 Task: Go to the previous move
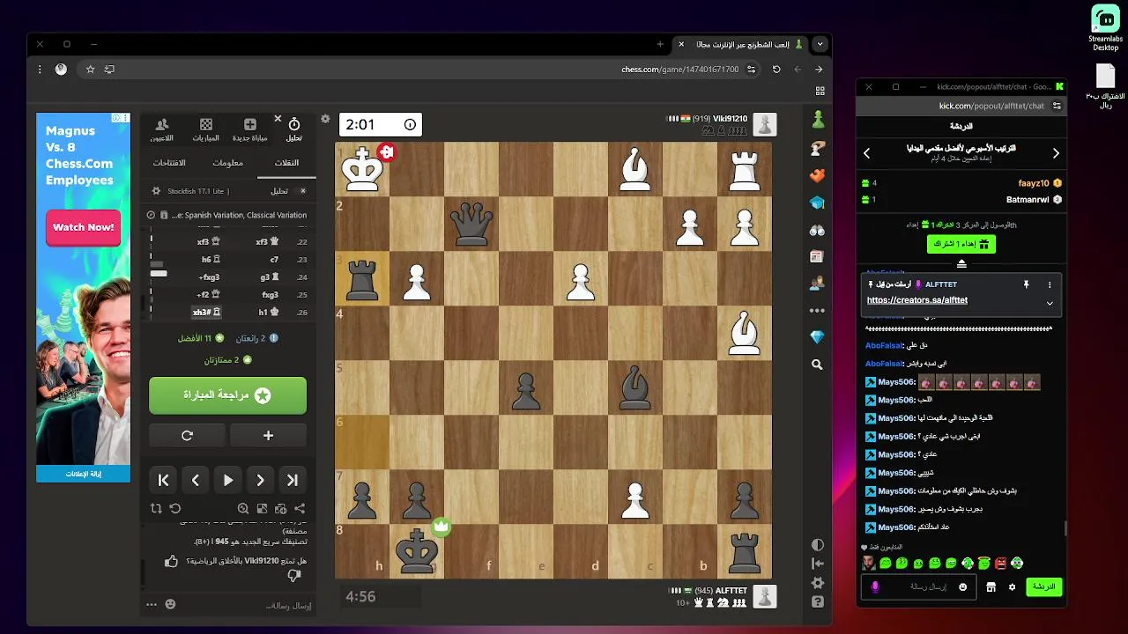[196, 480]
